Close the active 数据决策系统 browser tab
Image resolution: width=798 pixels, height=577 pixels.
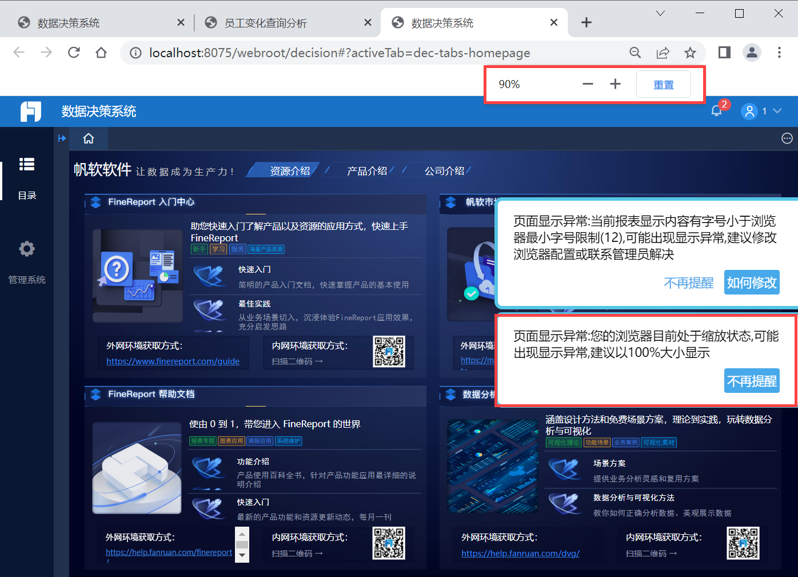point(554,22)
